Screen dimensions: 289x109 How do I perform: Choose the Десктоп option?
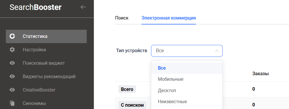pos(187,91)
